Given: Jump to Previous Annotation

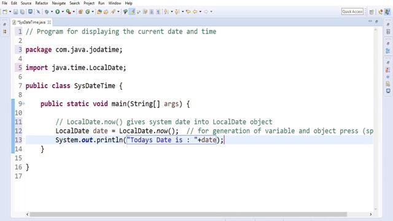Looking at the screenshot, I should [x=177, y=12].
